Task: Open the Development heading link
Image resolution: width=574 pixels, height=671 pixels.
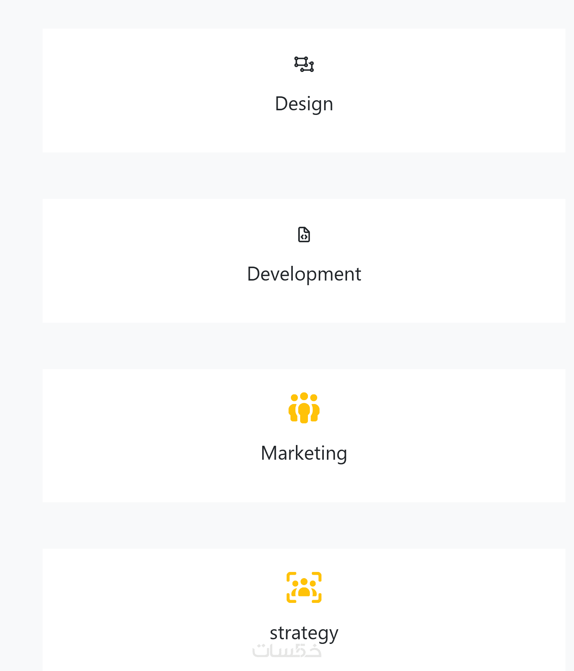Action: 304,274
